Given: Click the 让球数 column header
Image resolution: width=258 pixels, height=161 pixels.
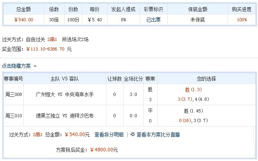Looking at the screenshot, I should (114, 79).
